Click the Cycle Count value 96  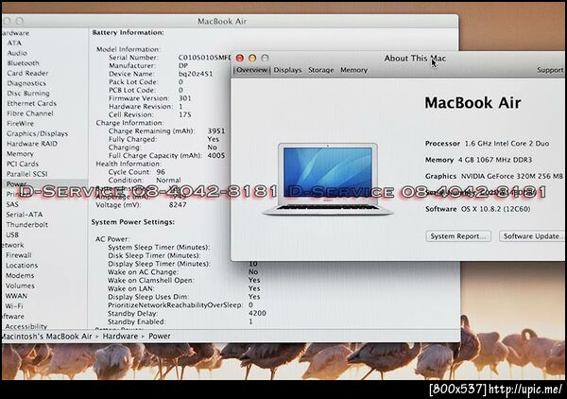point(161,172)
